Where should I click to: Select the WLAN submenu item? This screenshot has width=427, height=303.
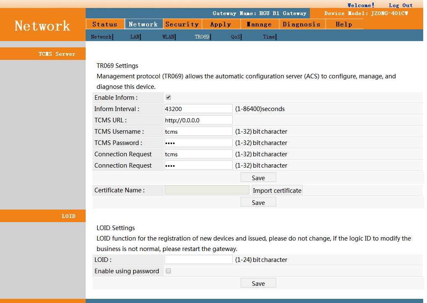(168, 37)
